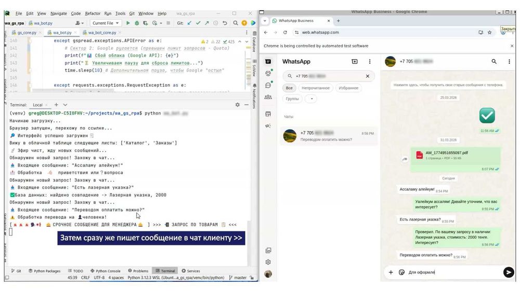Open WhatsApp Settings gear in sidebar
520x292 pixels.
point(268,262)
